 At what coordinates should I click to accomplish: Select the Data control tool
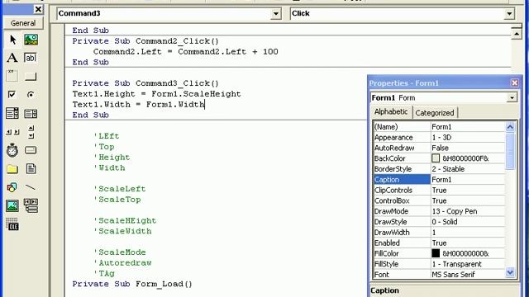31,205
